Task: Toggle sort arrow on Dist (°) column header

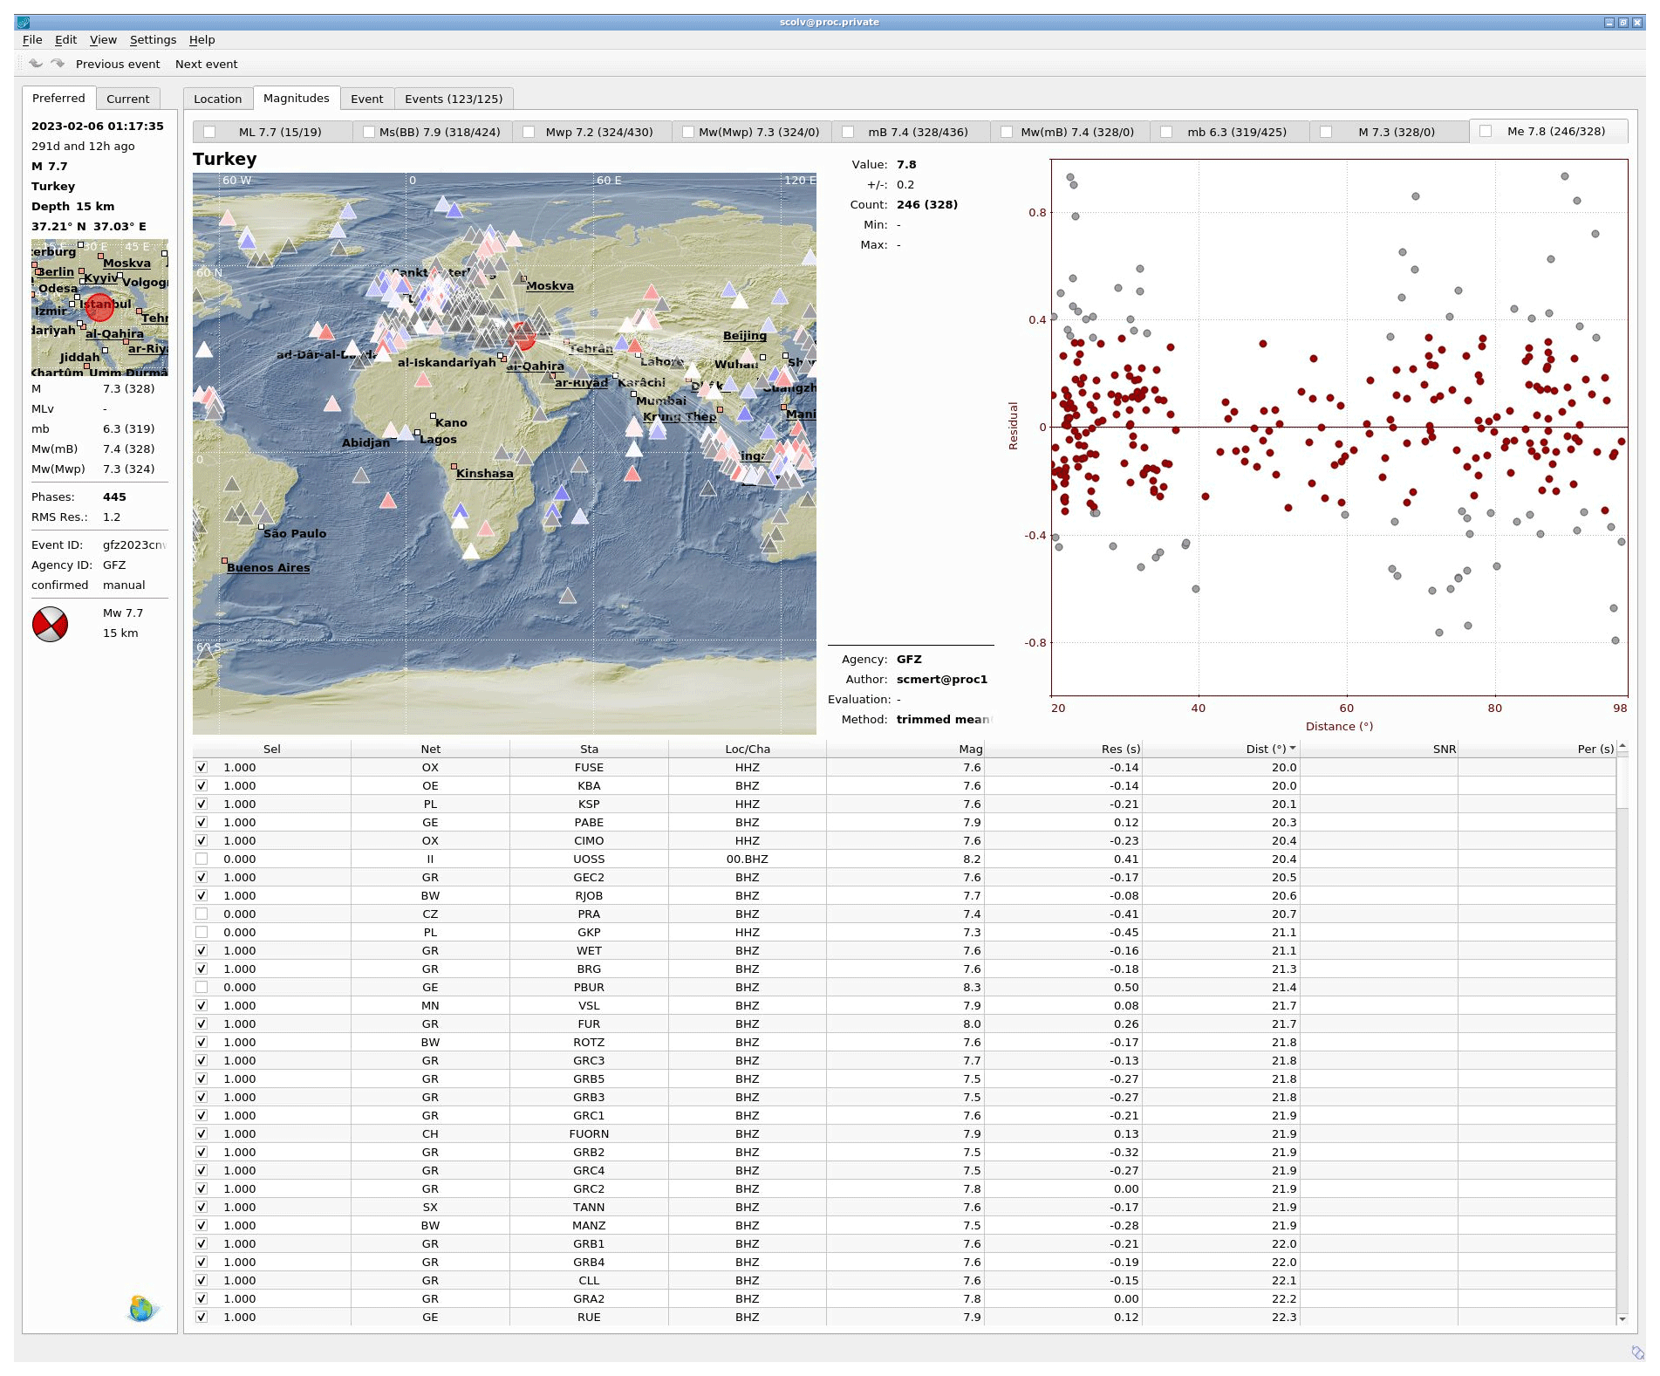Action: point(1292,749)
